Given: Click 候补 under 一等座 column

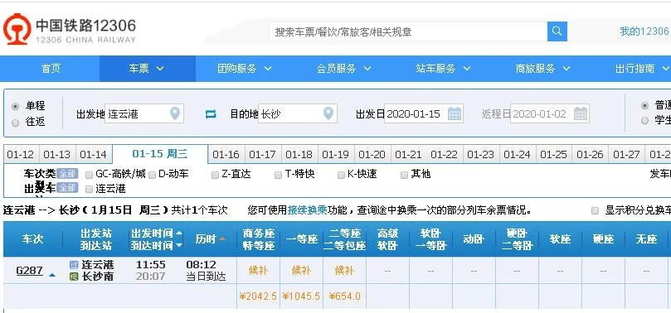Looking at the screenshot, I should (301, 270).
